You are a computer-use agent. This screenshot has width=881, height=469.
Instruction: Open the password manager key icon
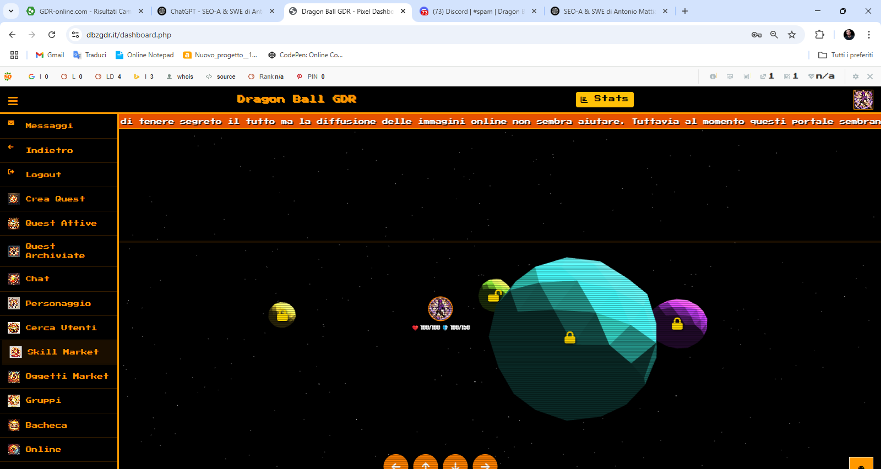757,35
